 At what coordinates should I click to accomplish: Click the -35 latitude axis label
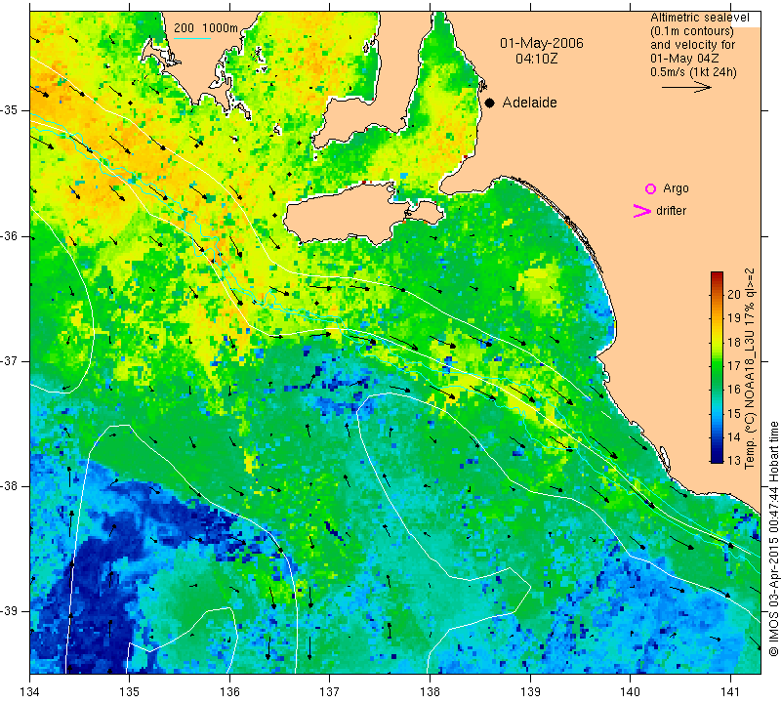9,110
